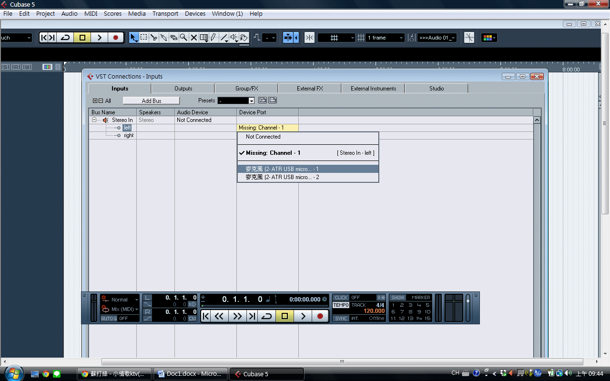This screenshot has width=610, height=381.
Task: Select Not Connected in port list
Action: pos(263,137)
